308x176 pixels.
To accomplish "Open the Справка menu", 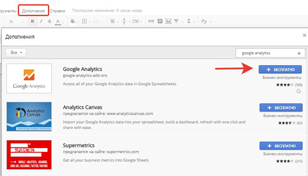I will tap(57, 11).
